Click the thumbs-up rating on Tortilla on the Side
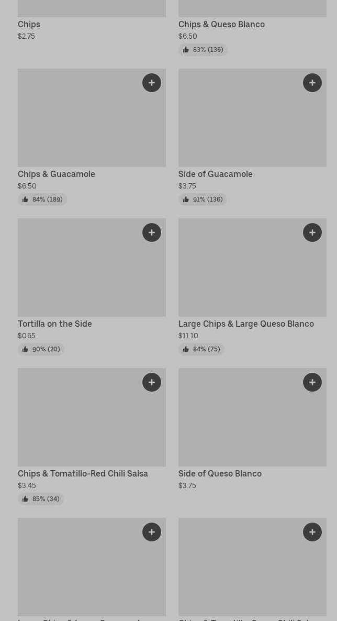The image size is (337, 621). (41, 349)
